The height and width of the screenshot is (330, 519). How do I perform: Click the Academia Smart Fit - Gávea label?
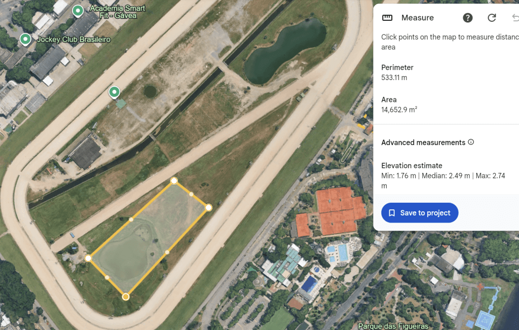coord(118,12)
